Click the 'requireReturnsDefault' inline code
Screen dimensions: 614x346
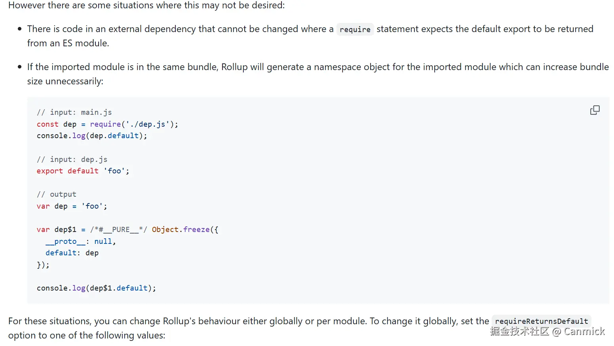point(541,321)
